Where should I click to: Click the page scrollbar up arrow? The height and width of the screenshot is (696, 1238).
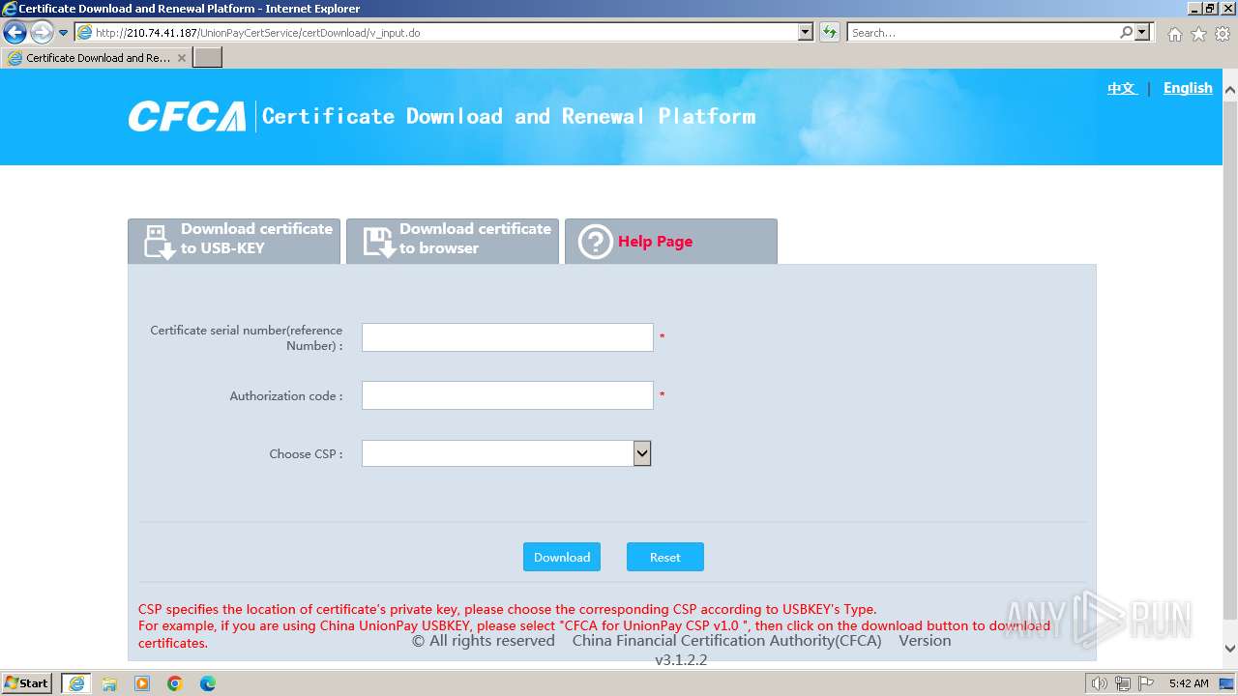[1230, 91]
